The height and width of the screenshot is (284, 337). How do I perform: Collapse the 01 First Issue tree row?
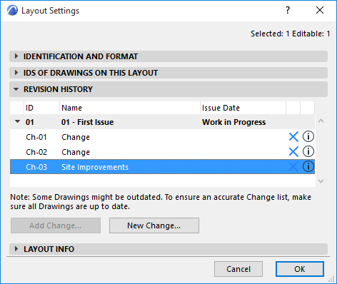(17, 121)
